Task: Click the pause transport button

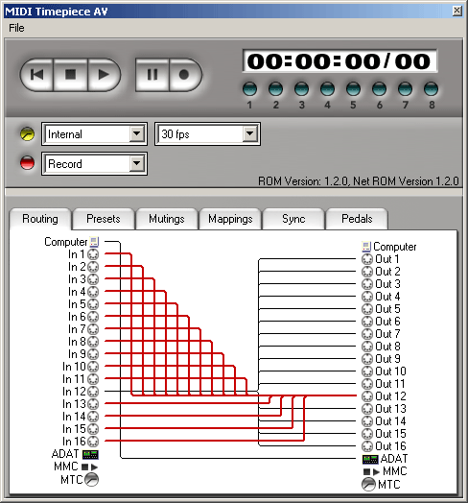Action: coord(152,75)
